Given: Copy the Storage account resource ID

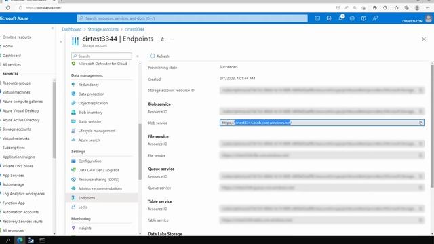Looking at the screenshot, I should point(420,90).
